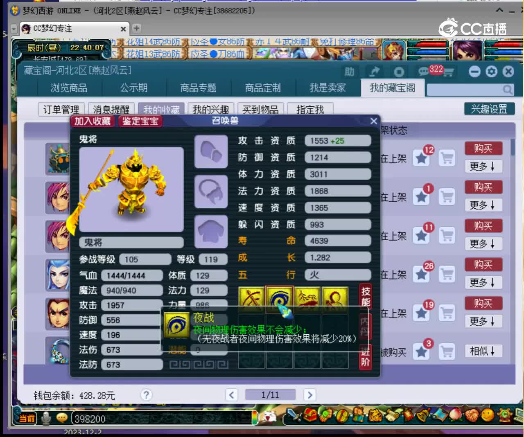Click 鉴定宝宝 in pet dialog
Screen dimensions: 524x437
(140, 121)
